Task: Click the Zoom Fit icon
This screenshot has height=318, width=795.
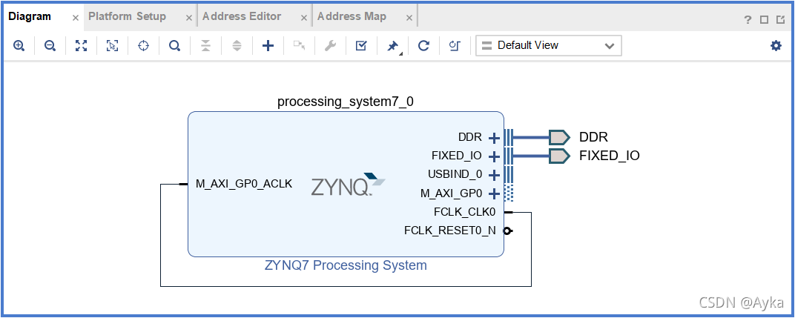Action: coord(81,46)
